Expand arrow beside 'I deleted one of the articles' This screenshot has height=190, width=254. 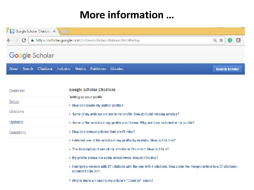[x=70, y=140]
